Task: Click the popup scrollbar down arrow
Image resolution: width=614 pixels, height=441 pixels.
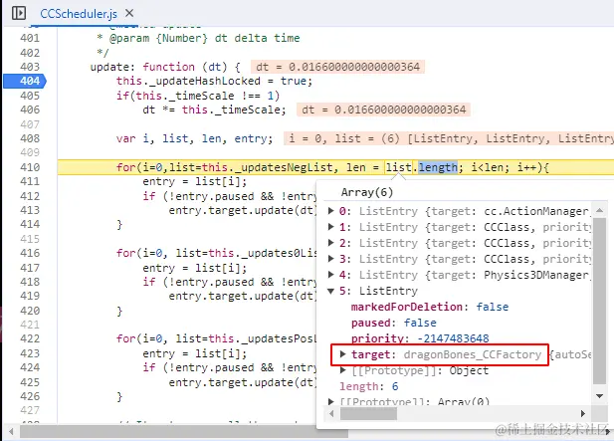Action: point(599,396)
